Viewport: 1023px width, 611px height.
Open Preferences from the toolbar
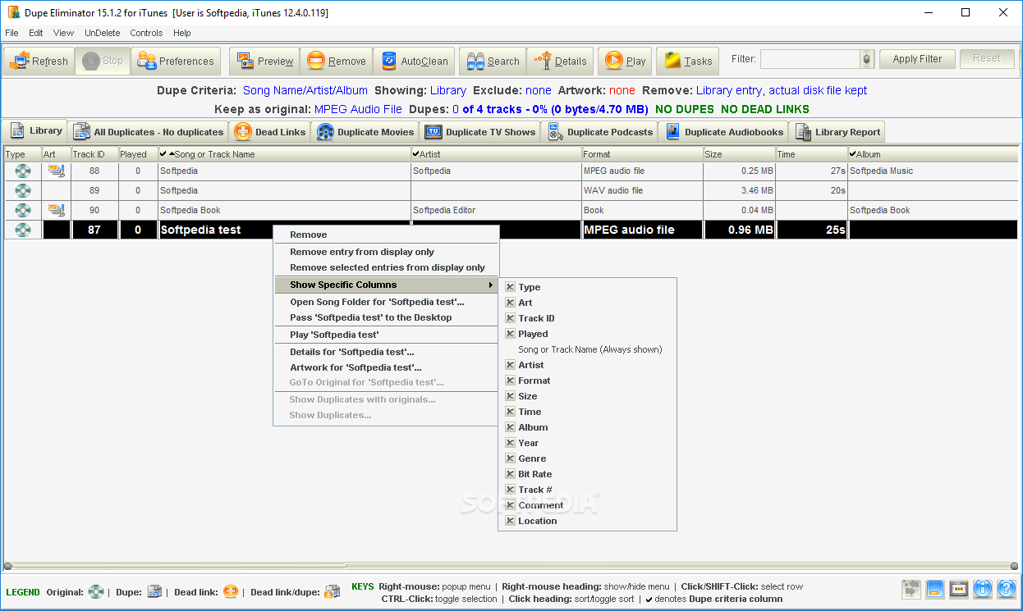click(176, 61)
